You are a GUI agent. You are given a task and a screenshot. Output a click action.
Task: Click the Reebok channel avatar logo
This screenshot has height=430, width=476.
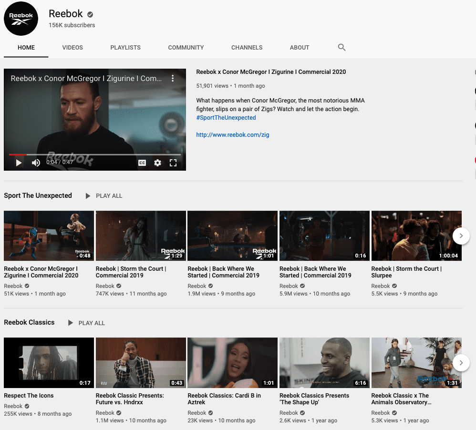(21, 19)
